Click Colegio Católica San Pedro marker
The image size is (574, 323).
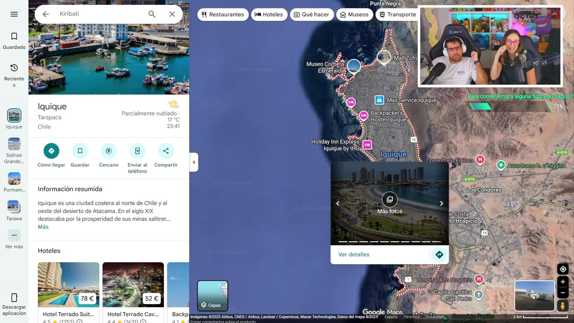478,295
